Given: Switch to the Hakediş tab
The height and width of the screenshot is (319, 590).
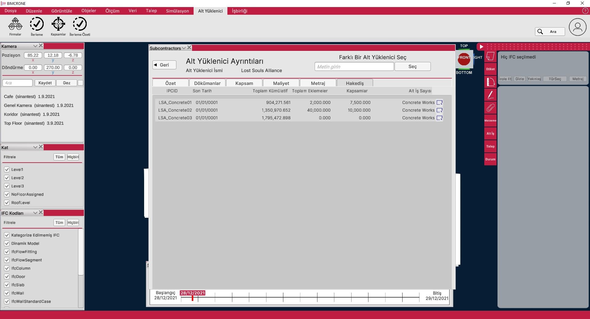Looking at the screenshot, I should coord(355,83).
